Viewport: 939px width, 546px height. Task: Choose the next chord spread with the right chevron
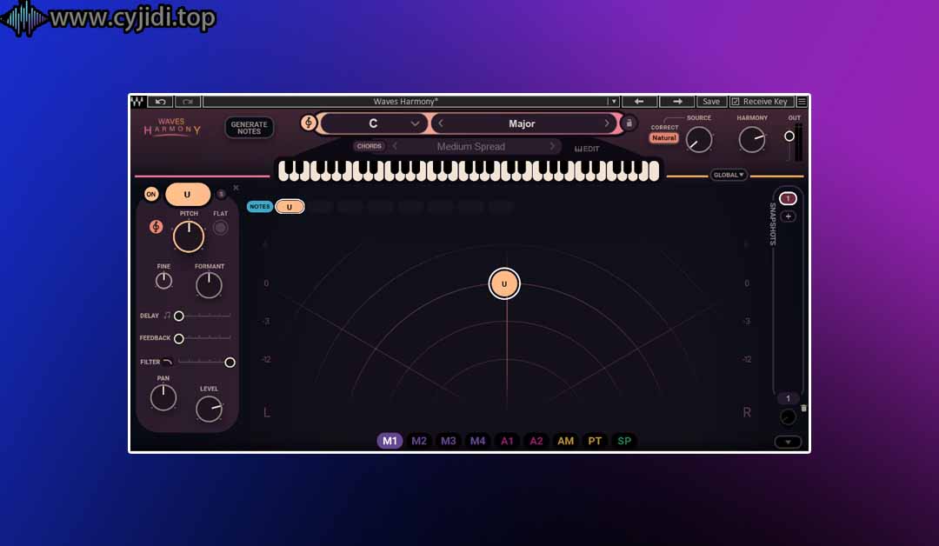point(552,146)
